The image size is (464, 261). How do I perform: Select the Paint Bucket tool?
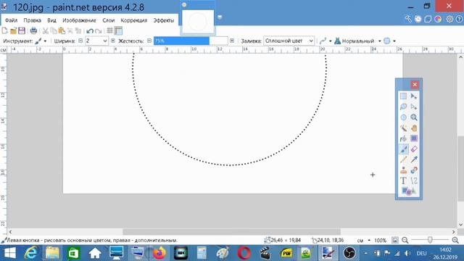403,138
